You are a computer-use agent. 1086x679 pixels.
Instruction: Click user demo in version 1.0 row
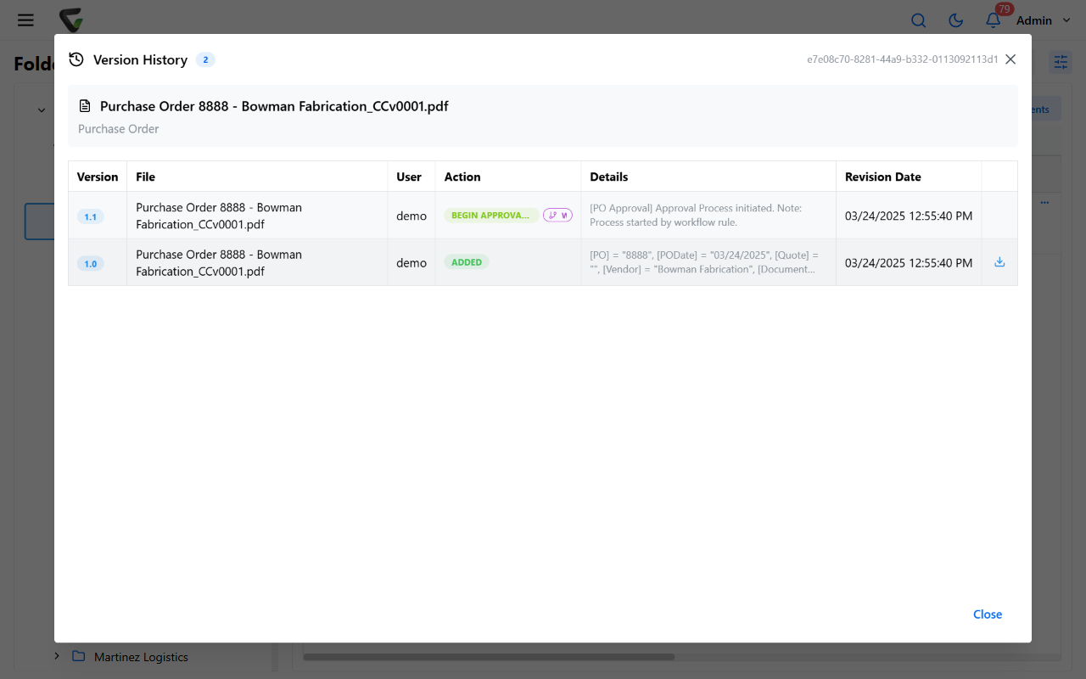411,263
